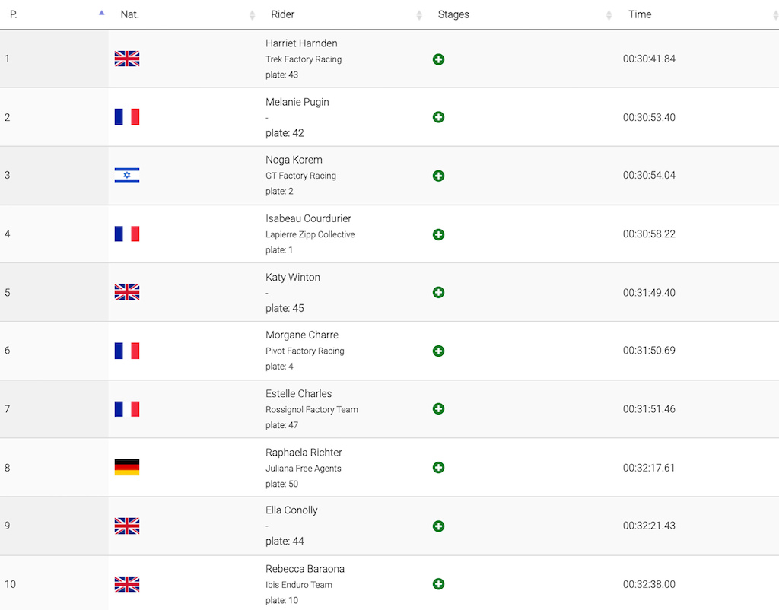This screenshot has height=610, width=779.
Task: Open Isabeau Courdurier's stage breakdown plus icon
Action: [438, 234]
